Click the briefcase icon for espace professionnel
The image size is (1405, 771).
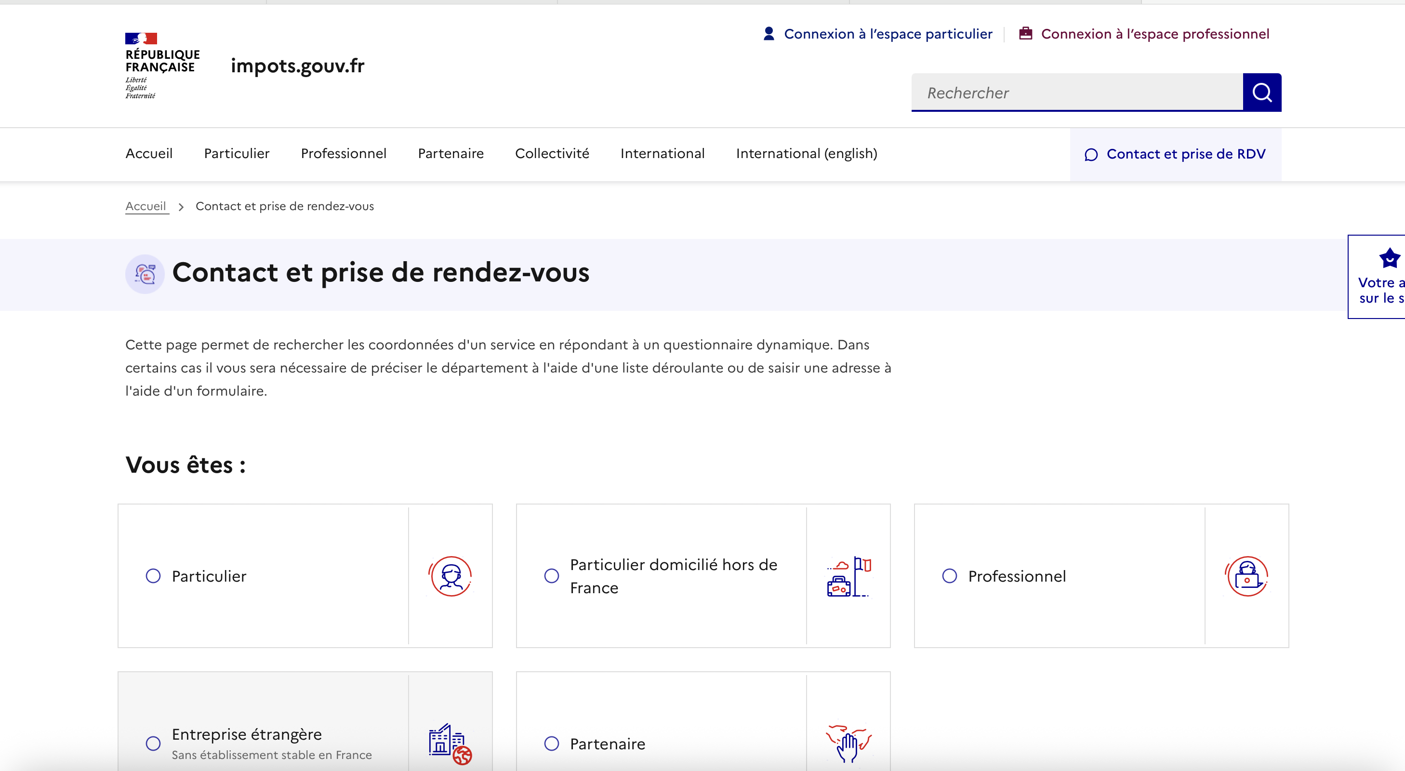tap(1025, 34)
